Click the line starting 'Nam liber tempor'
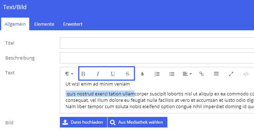The height and width of the screenshot is (131, 254). [160, 107]
